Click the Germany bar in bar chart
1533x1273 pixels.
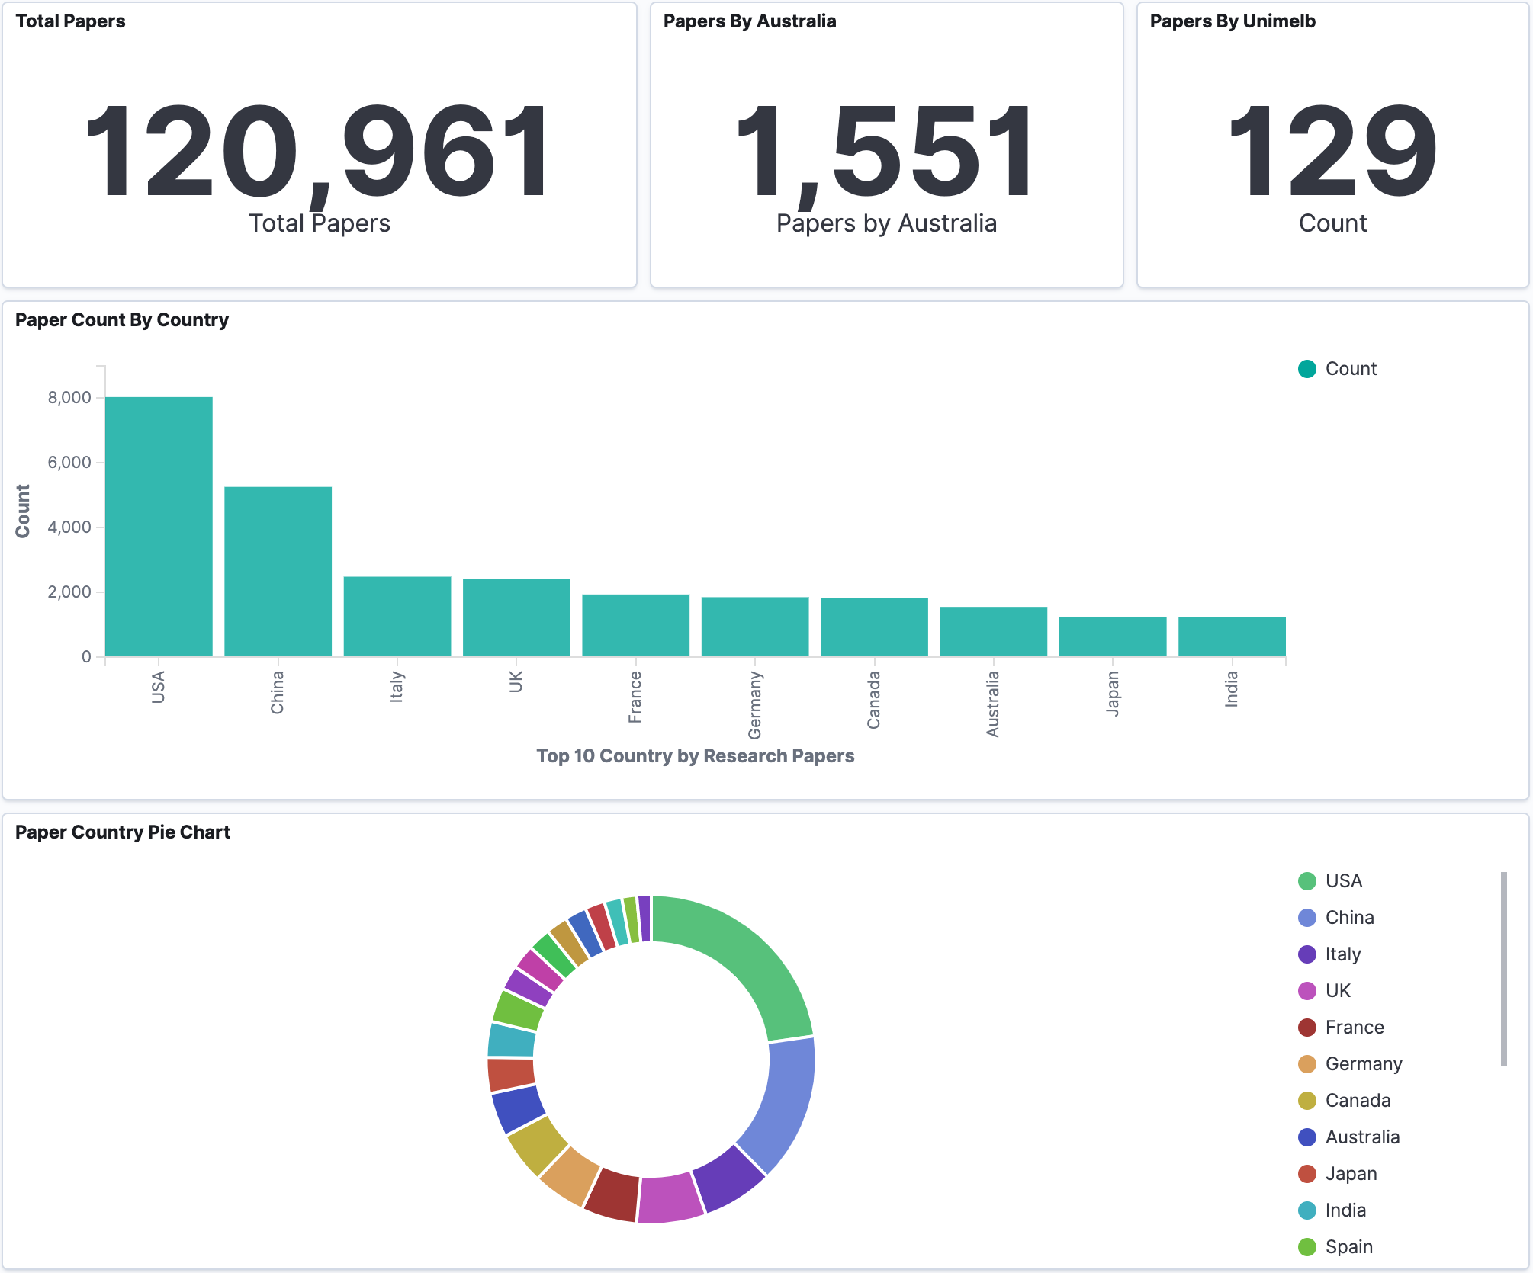(755, 627)
